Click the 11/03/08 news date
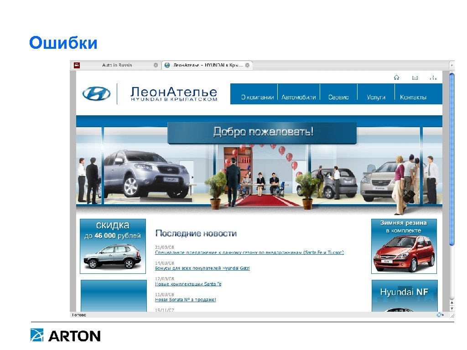This screenshot has width=467, height=350. pyautogui.click(x=164, y=295)
